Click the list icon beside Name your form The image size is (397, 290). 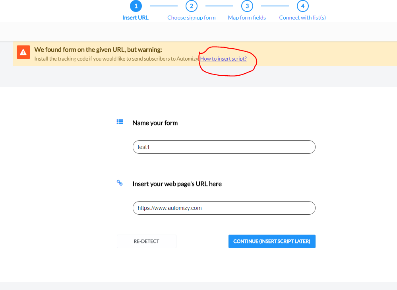pyautogui.click(x=120, y=122)
